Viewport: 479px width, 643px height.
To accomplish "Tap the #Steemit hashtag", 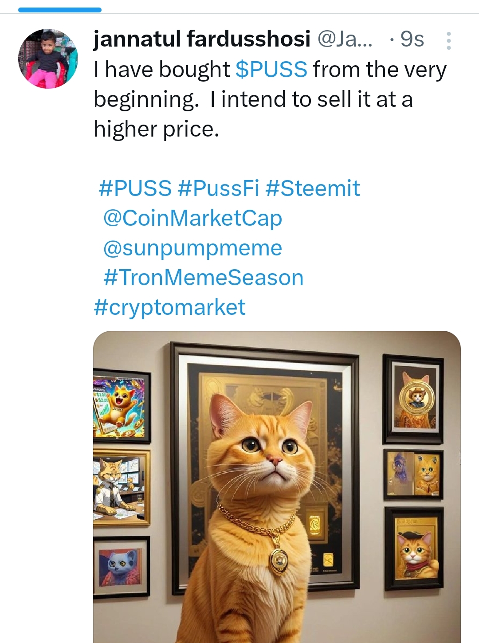I will tap(313, 188).
